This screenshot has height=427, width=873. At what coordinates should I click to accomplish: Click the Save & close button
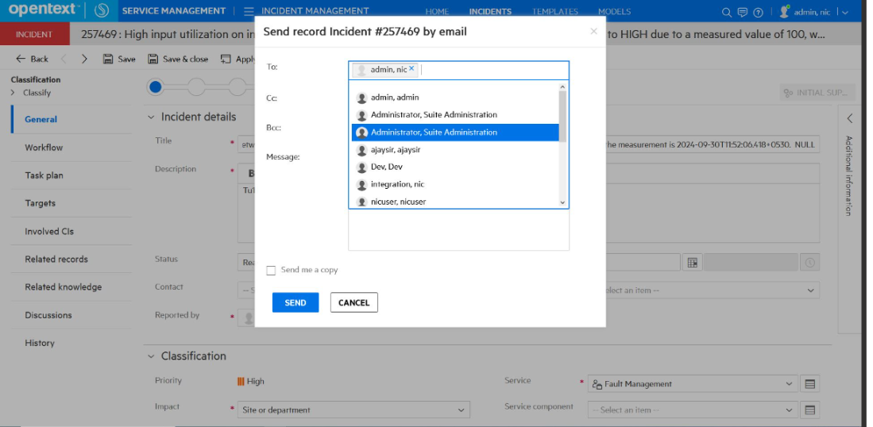coord(178,59)
